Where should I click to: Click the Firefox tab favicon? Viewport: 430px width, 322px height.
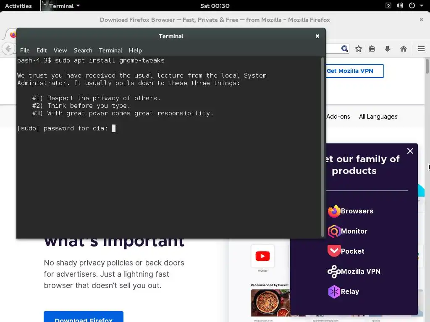click(x=13, y=35)
